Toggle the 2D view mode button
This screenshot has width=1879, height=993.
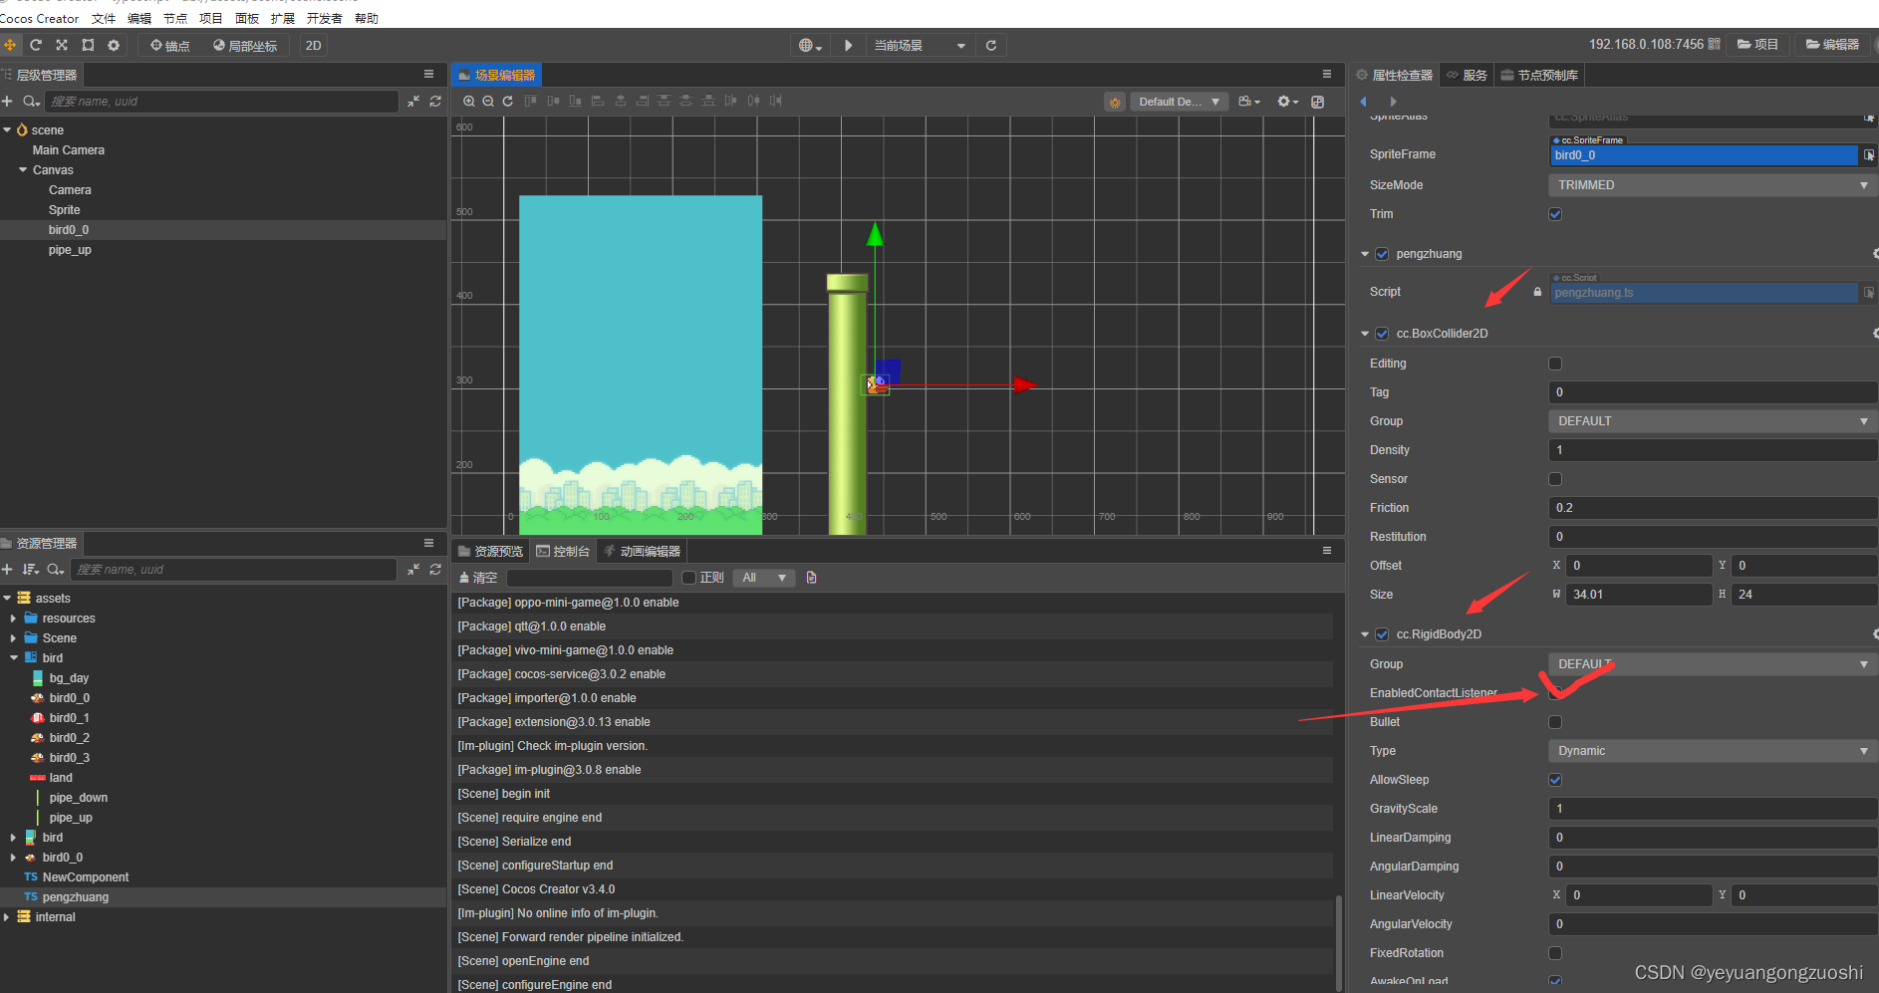click(x=314, y=45)
